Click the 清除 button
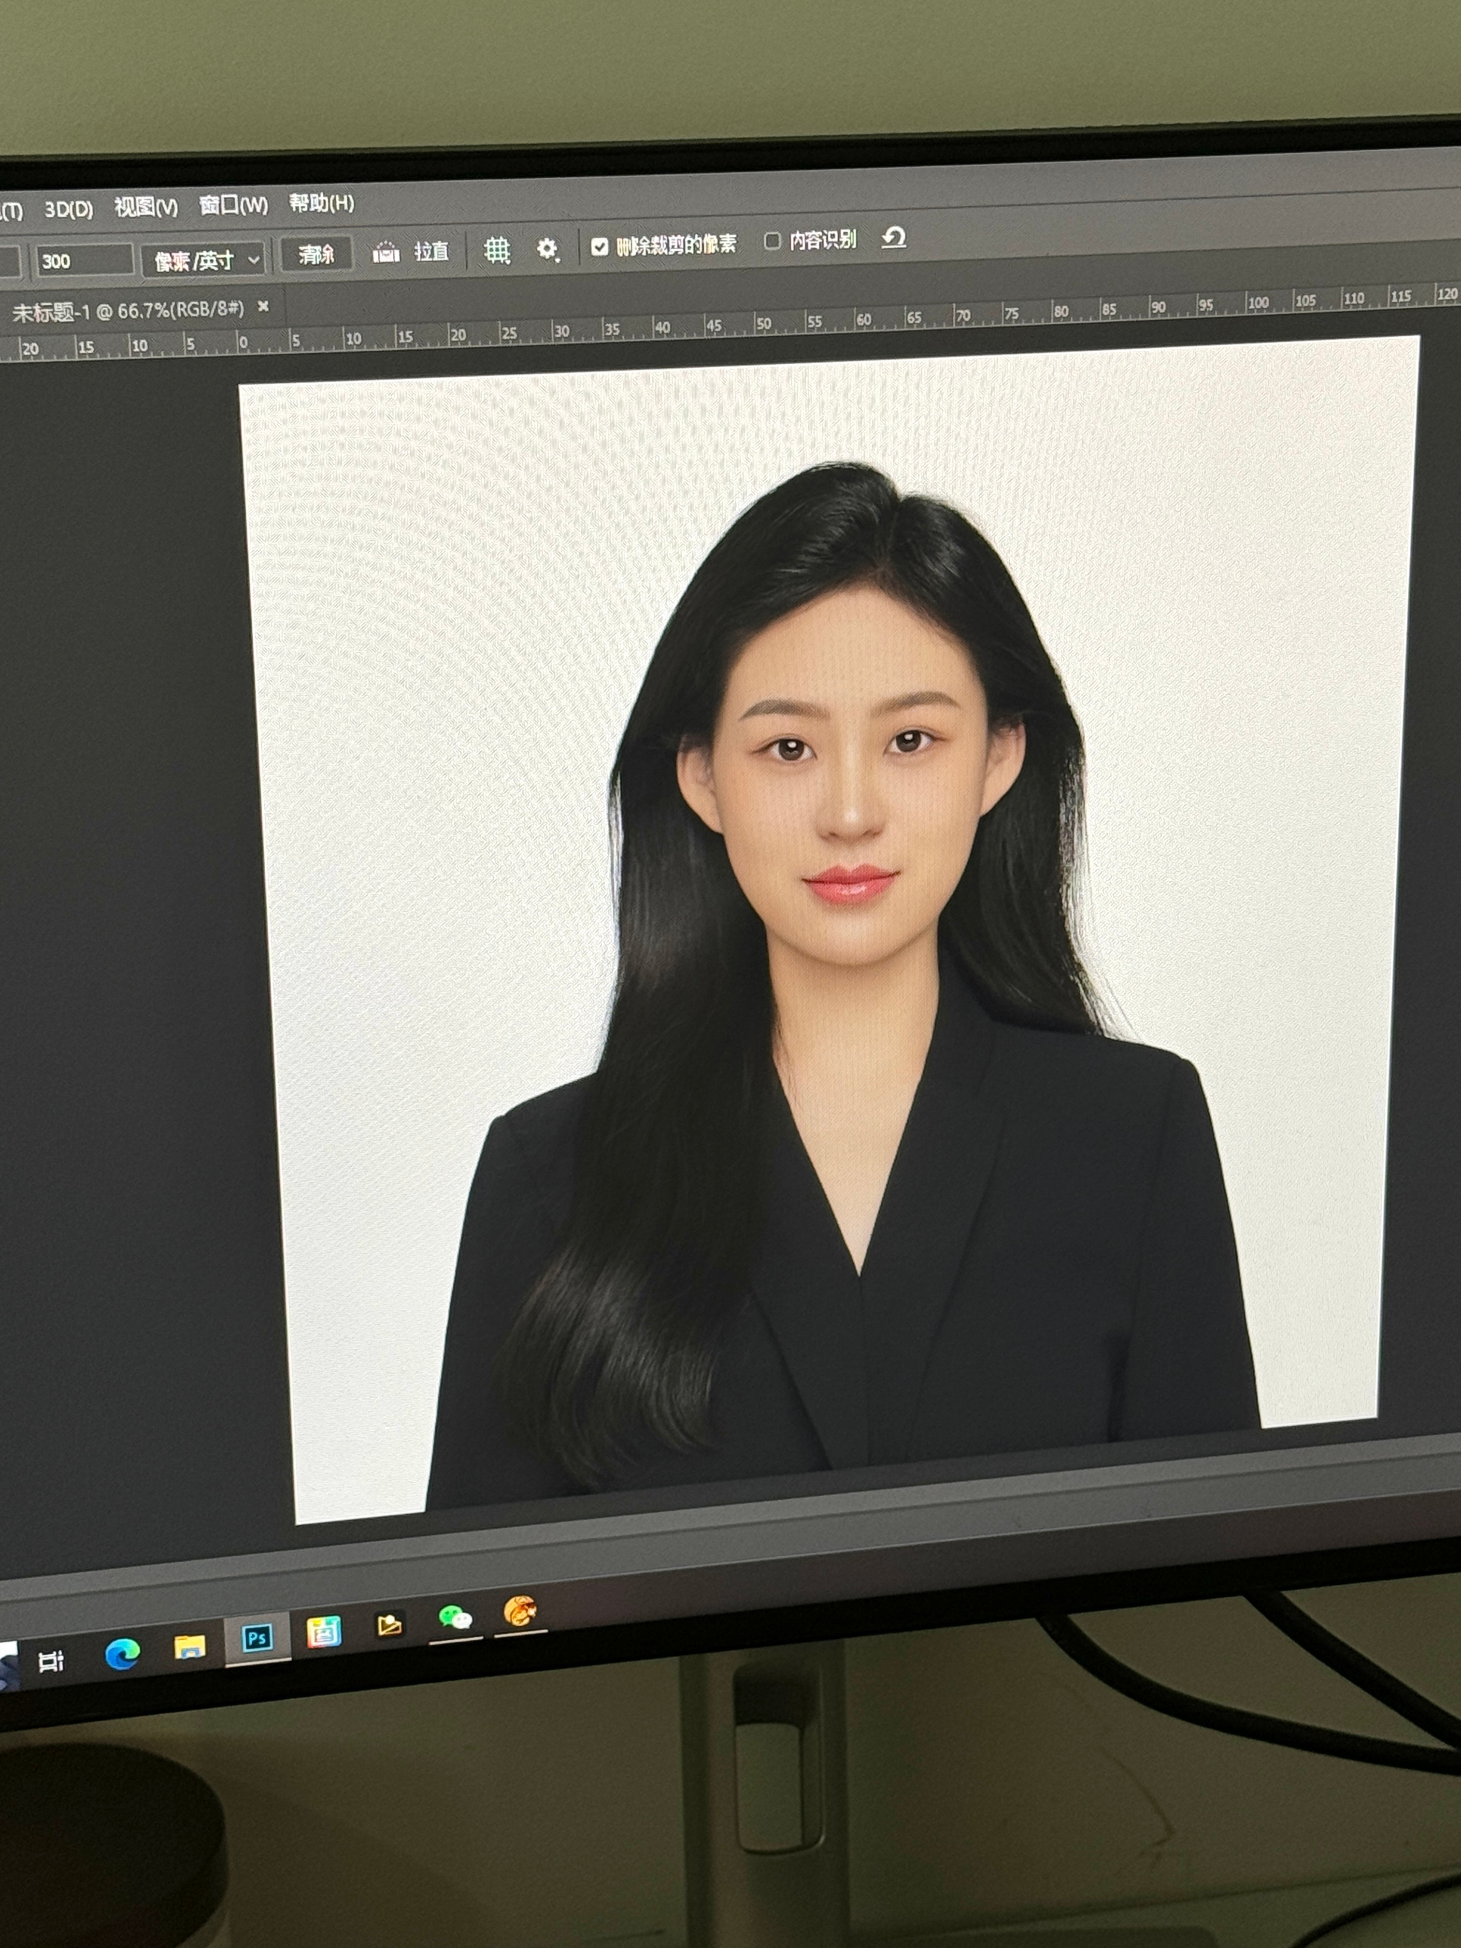The width and height of the screenshot is (1461, 1948). point(316,256)
